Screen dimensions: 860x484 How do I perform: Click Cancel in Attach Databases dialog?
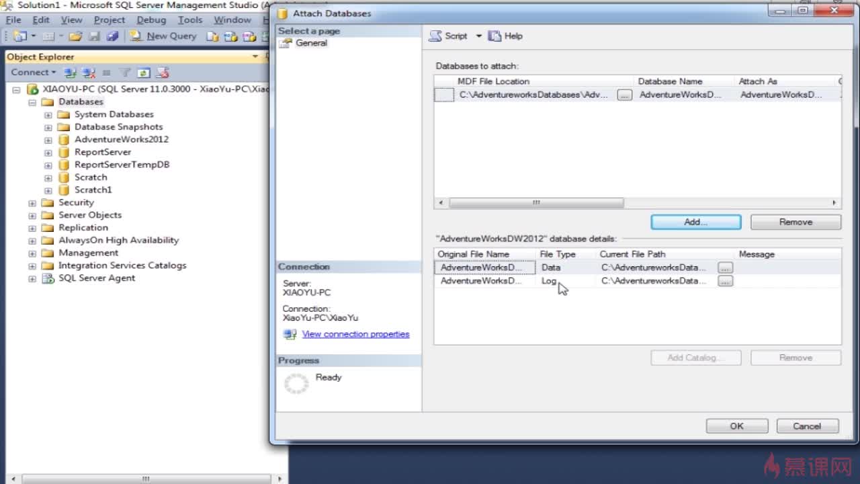click(x=807, y=426)
